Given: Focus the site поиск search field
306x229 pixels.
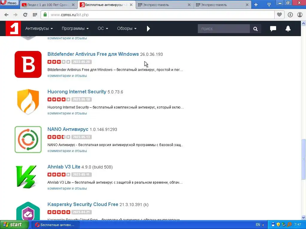Looking at the screenshot, I should pyautogui.click(x=224, y=29).
